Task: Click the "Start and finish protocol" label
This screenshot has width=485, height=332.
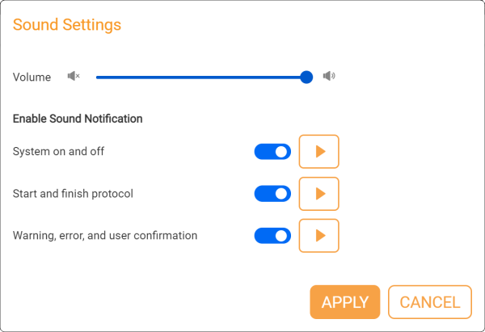Action: click(73, 194)
